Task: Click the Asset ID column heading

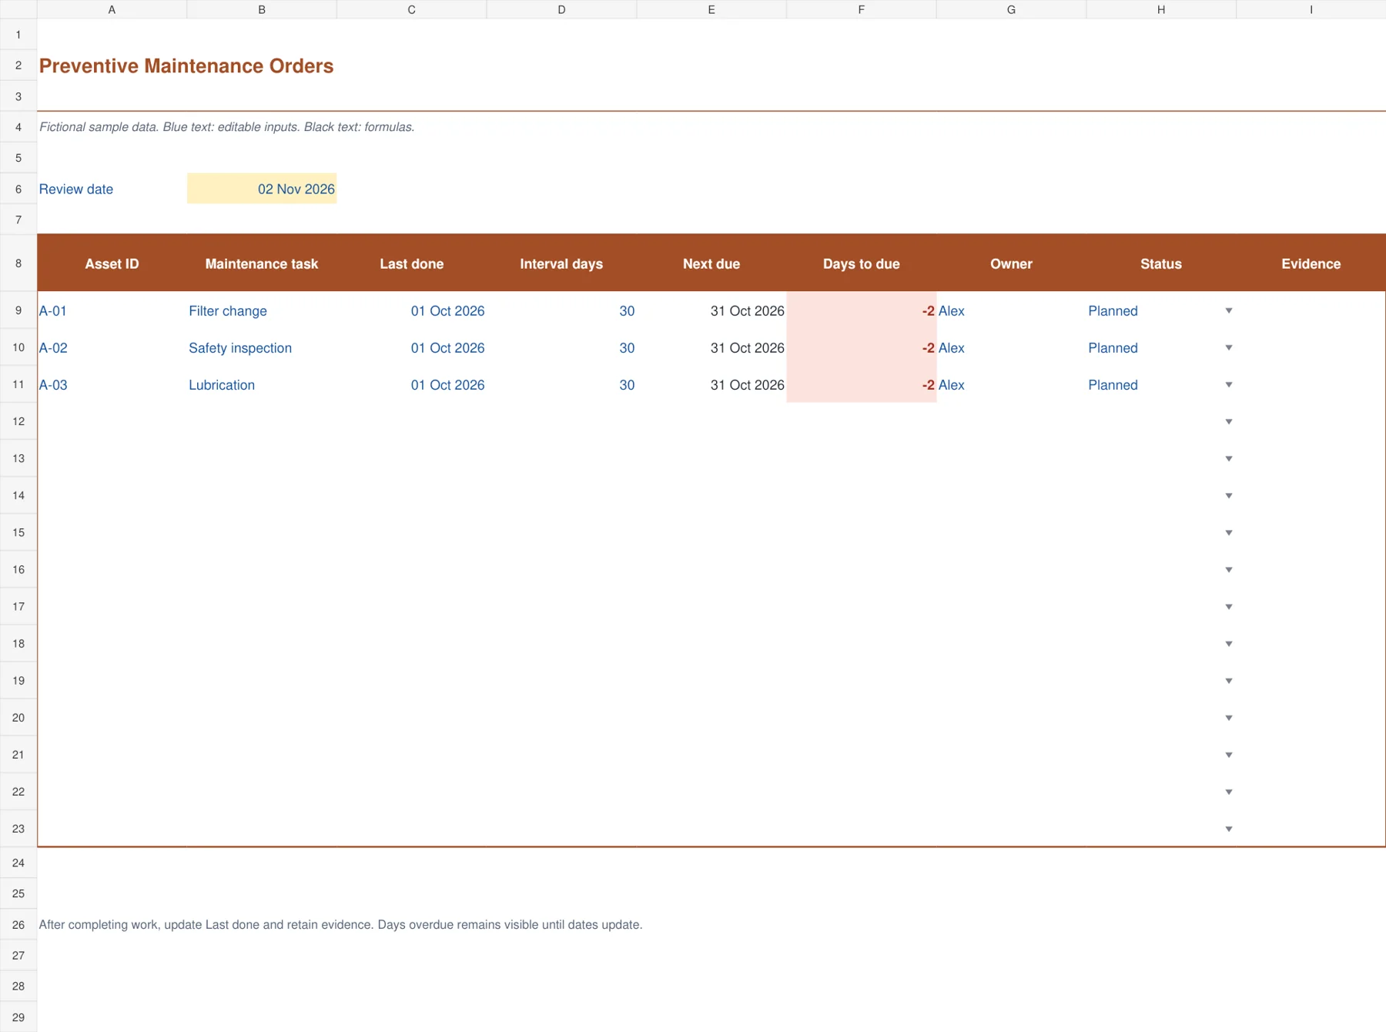Action: 112,263
